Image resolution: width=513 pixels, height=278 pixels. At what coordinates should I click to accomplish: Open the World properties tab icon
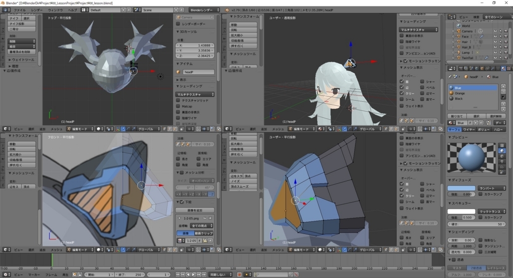477,68
